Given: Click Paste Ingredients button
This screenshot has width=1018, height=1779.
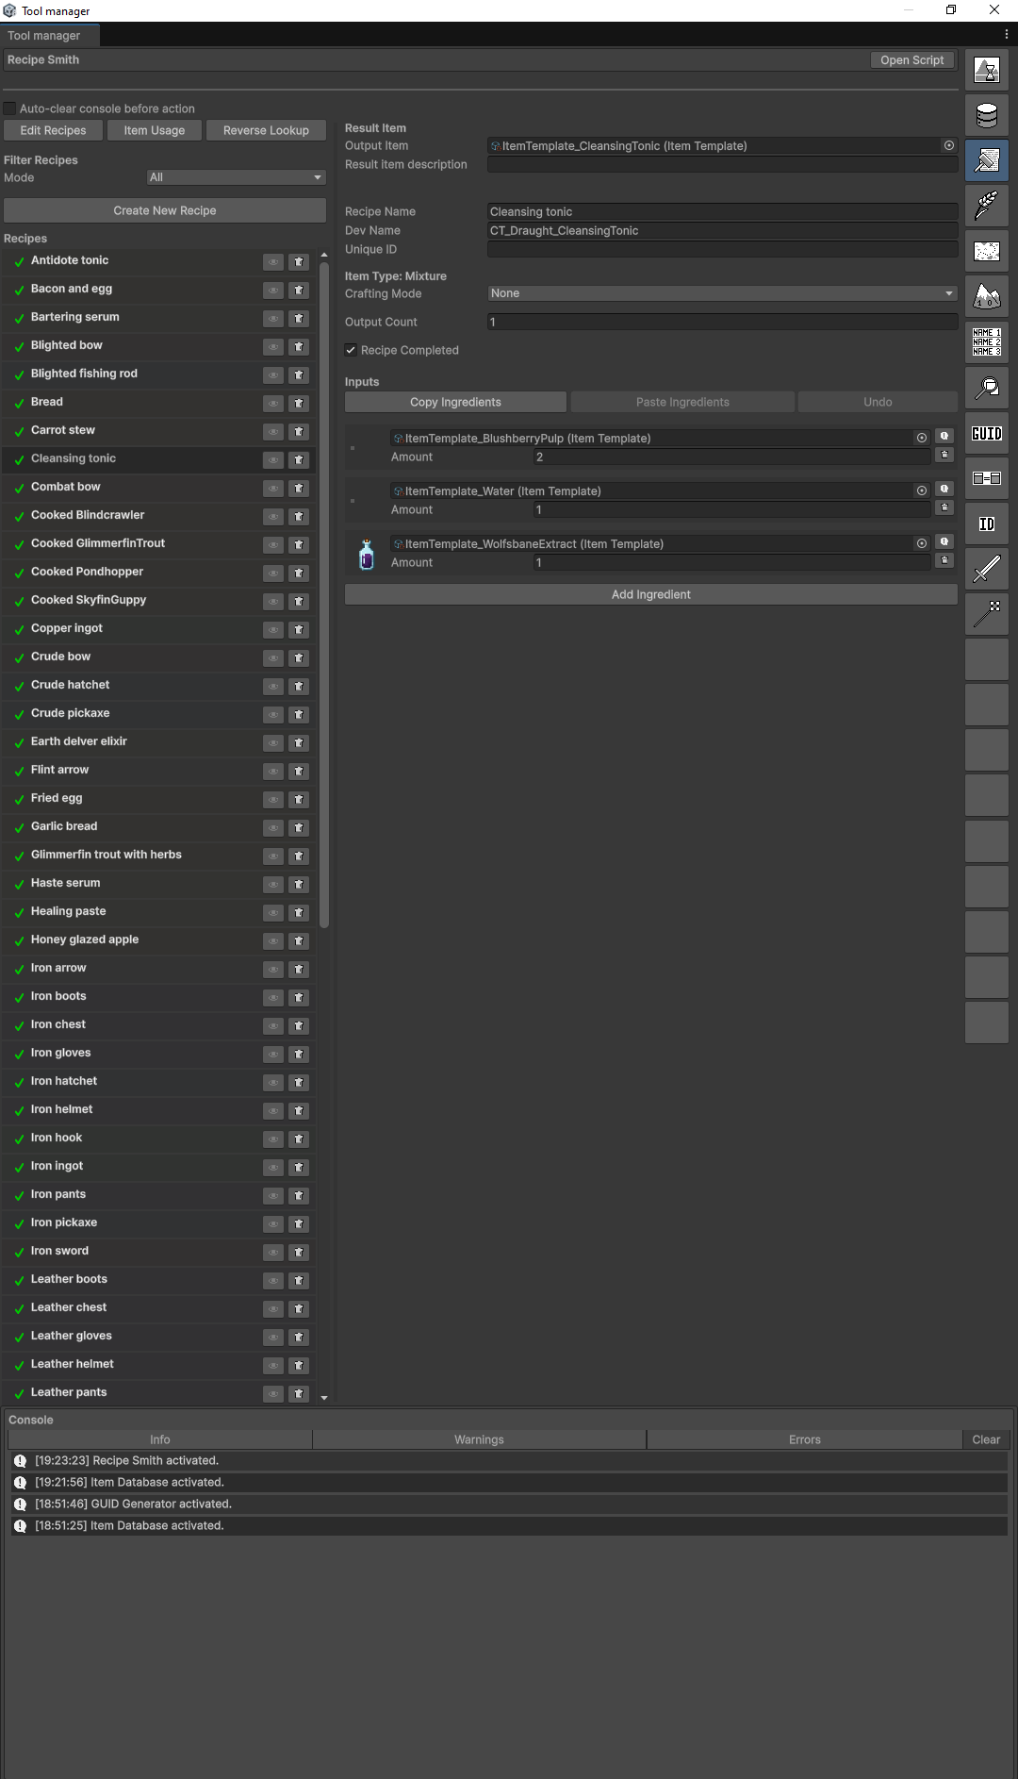Looking at the screenshot, I should coord(682,402).
